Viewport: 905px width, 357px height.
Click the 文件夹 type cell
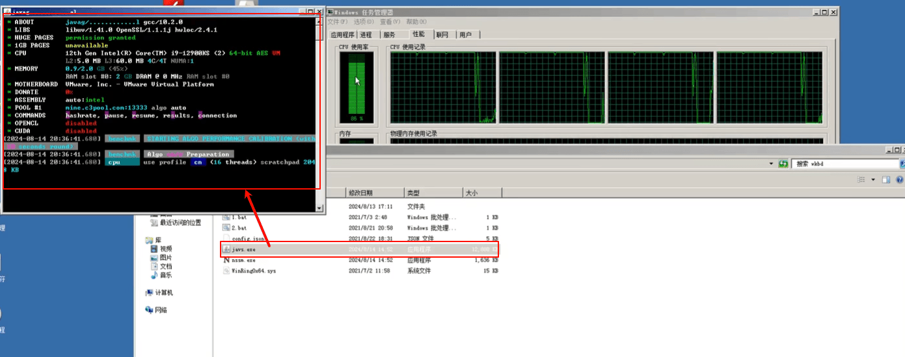pyautogui.click(x=416, y=206)
